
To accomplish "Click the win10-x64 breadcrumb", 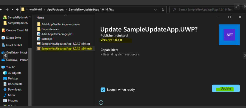I will point(36,9).
